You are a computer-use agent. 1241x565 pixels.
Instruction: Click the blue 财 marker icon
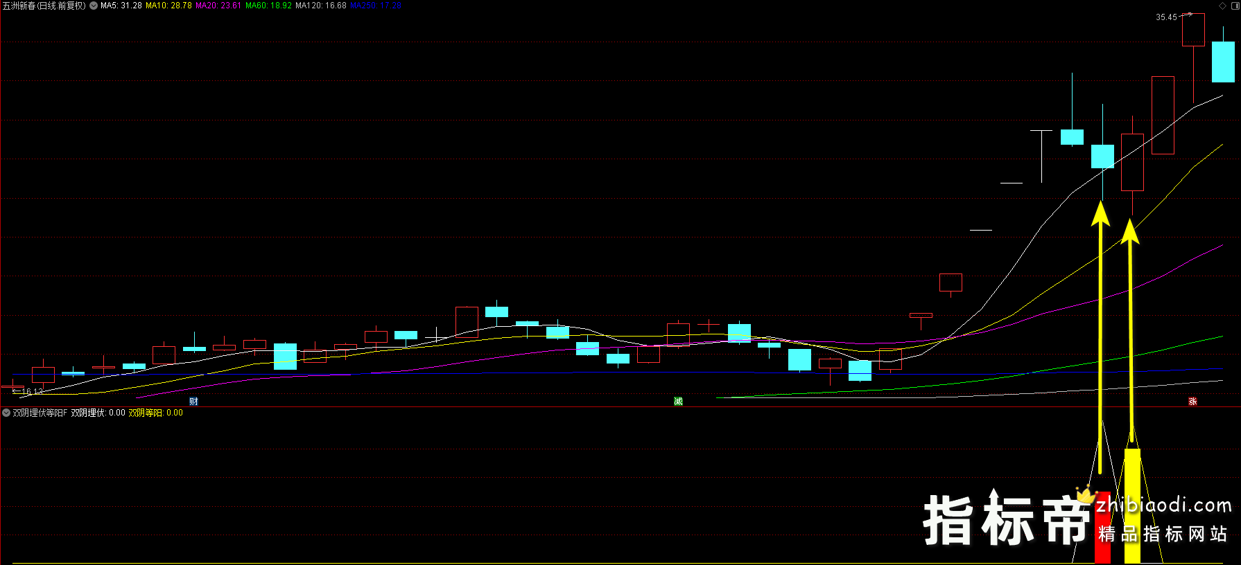(193, 402)
